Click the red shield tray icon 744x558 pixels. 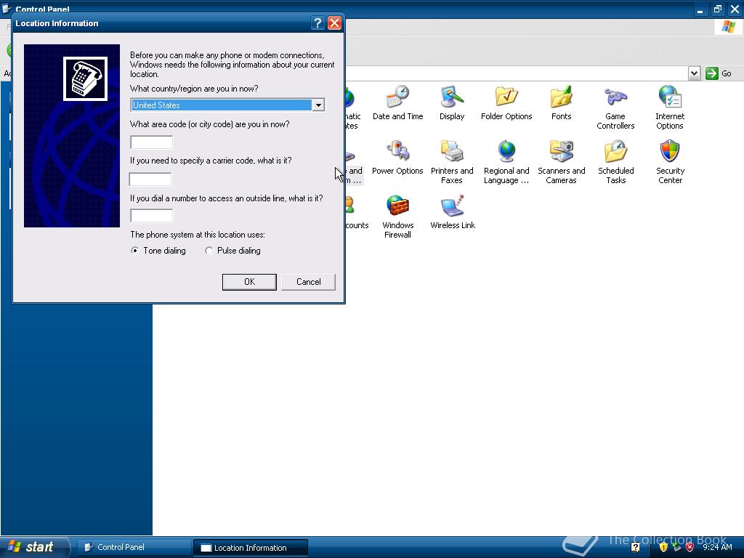click(690, 547)
